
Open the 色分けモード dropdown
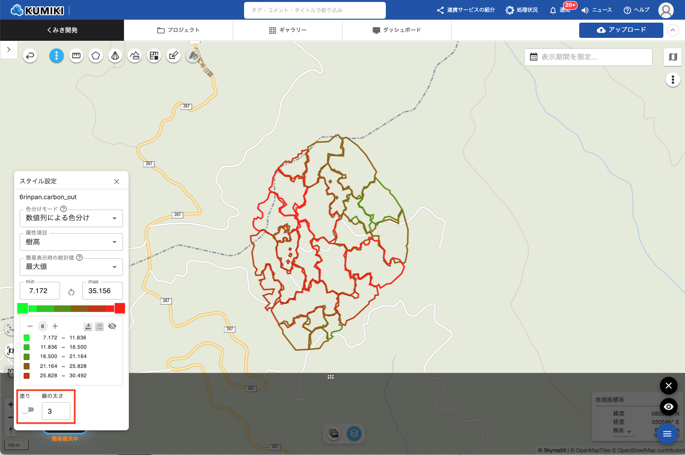pyautogui.click(x=71, y=218)
